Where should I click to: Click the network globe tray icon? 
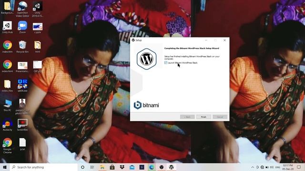(262, 167)
